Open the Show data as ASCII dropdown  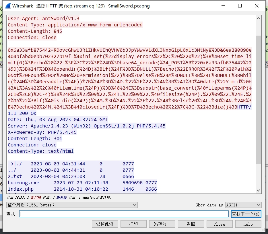pyautogui.click(x=243, y=205)
